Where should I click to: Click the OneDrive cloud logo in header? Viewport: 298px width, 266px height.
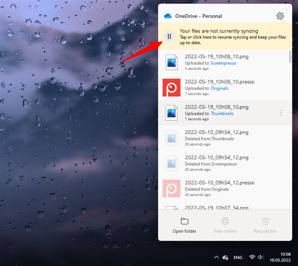[168, 16]
